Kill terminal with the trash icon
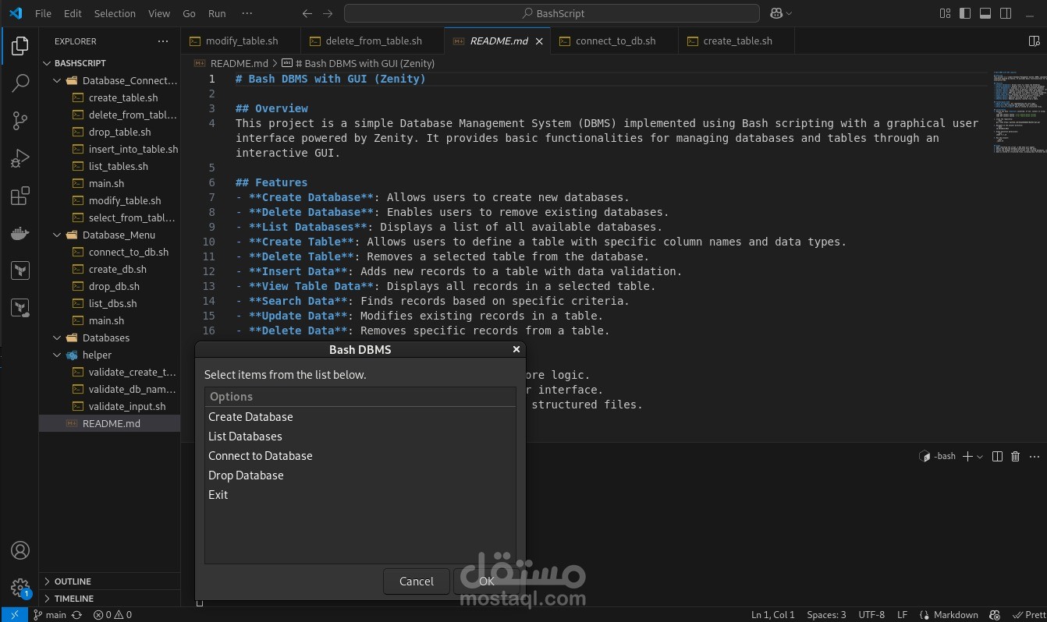Image resolution: width=1047 pixels, height=622 pixels. pos(1015,456)
